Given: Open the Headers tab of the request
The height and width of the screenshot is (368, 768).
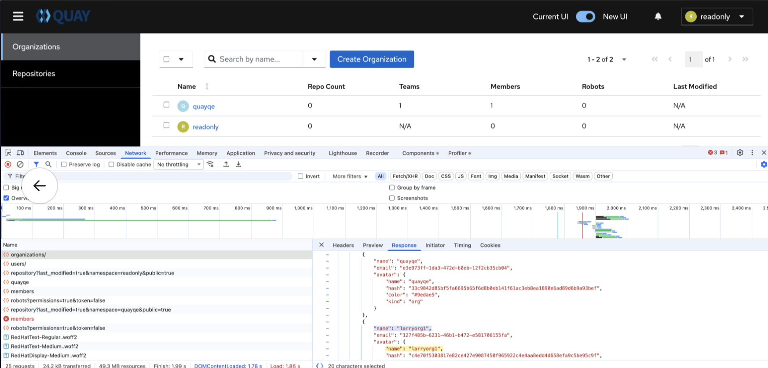Looking at the screenshot, I should coord(343,245).
